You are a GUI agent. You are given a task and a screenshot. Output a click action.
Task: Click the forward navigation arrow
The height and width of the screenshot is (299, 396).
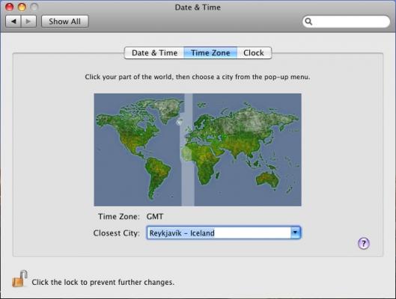(28, 22)
